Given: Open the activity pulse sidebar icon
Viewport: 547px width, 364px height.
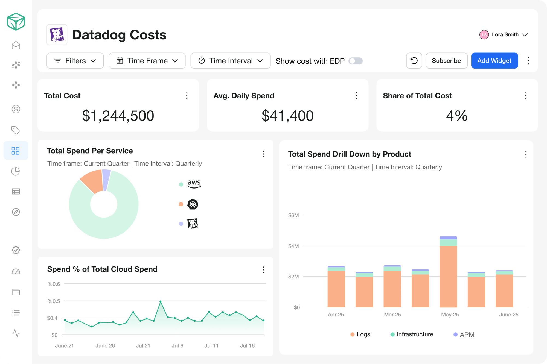Looking at the screenshot, I should pos(16,333).
